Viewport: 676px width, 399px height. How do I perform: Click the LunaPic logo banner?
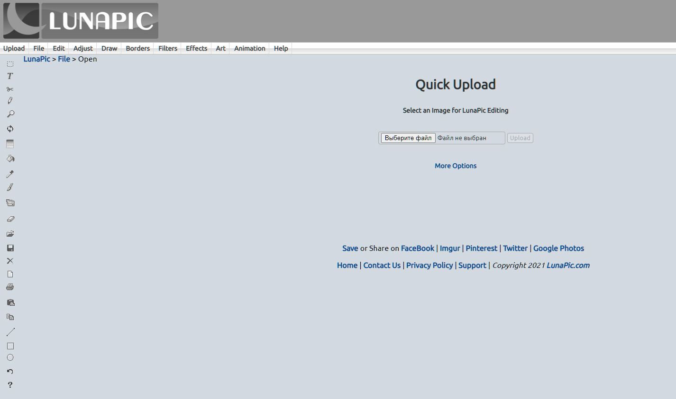click(x=81, y=21)
